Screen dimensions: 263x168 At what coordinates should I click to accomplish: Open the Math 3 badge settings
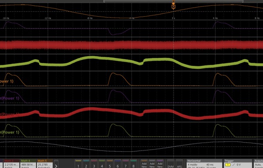[11, 164]
